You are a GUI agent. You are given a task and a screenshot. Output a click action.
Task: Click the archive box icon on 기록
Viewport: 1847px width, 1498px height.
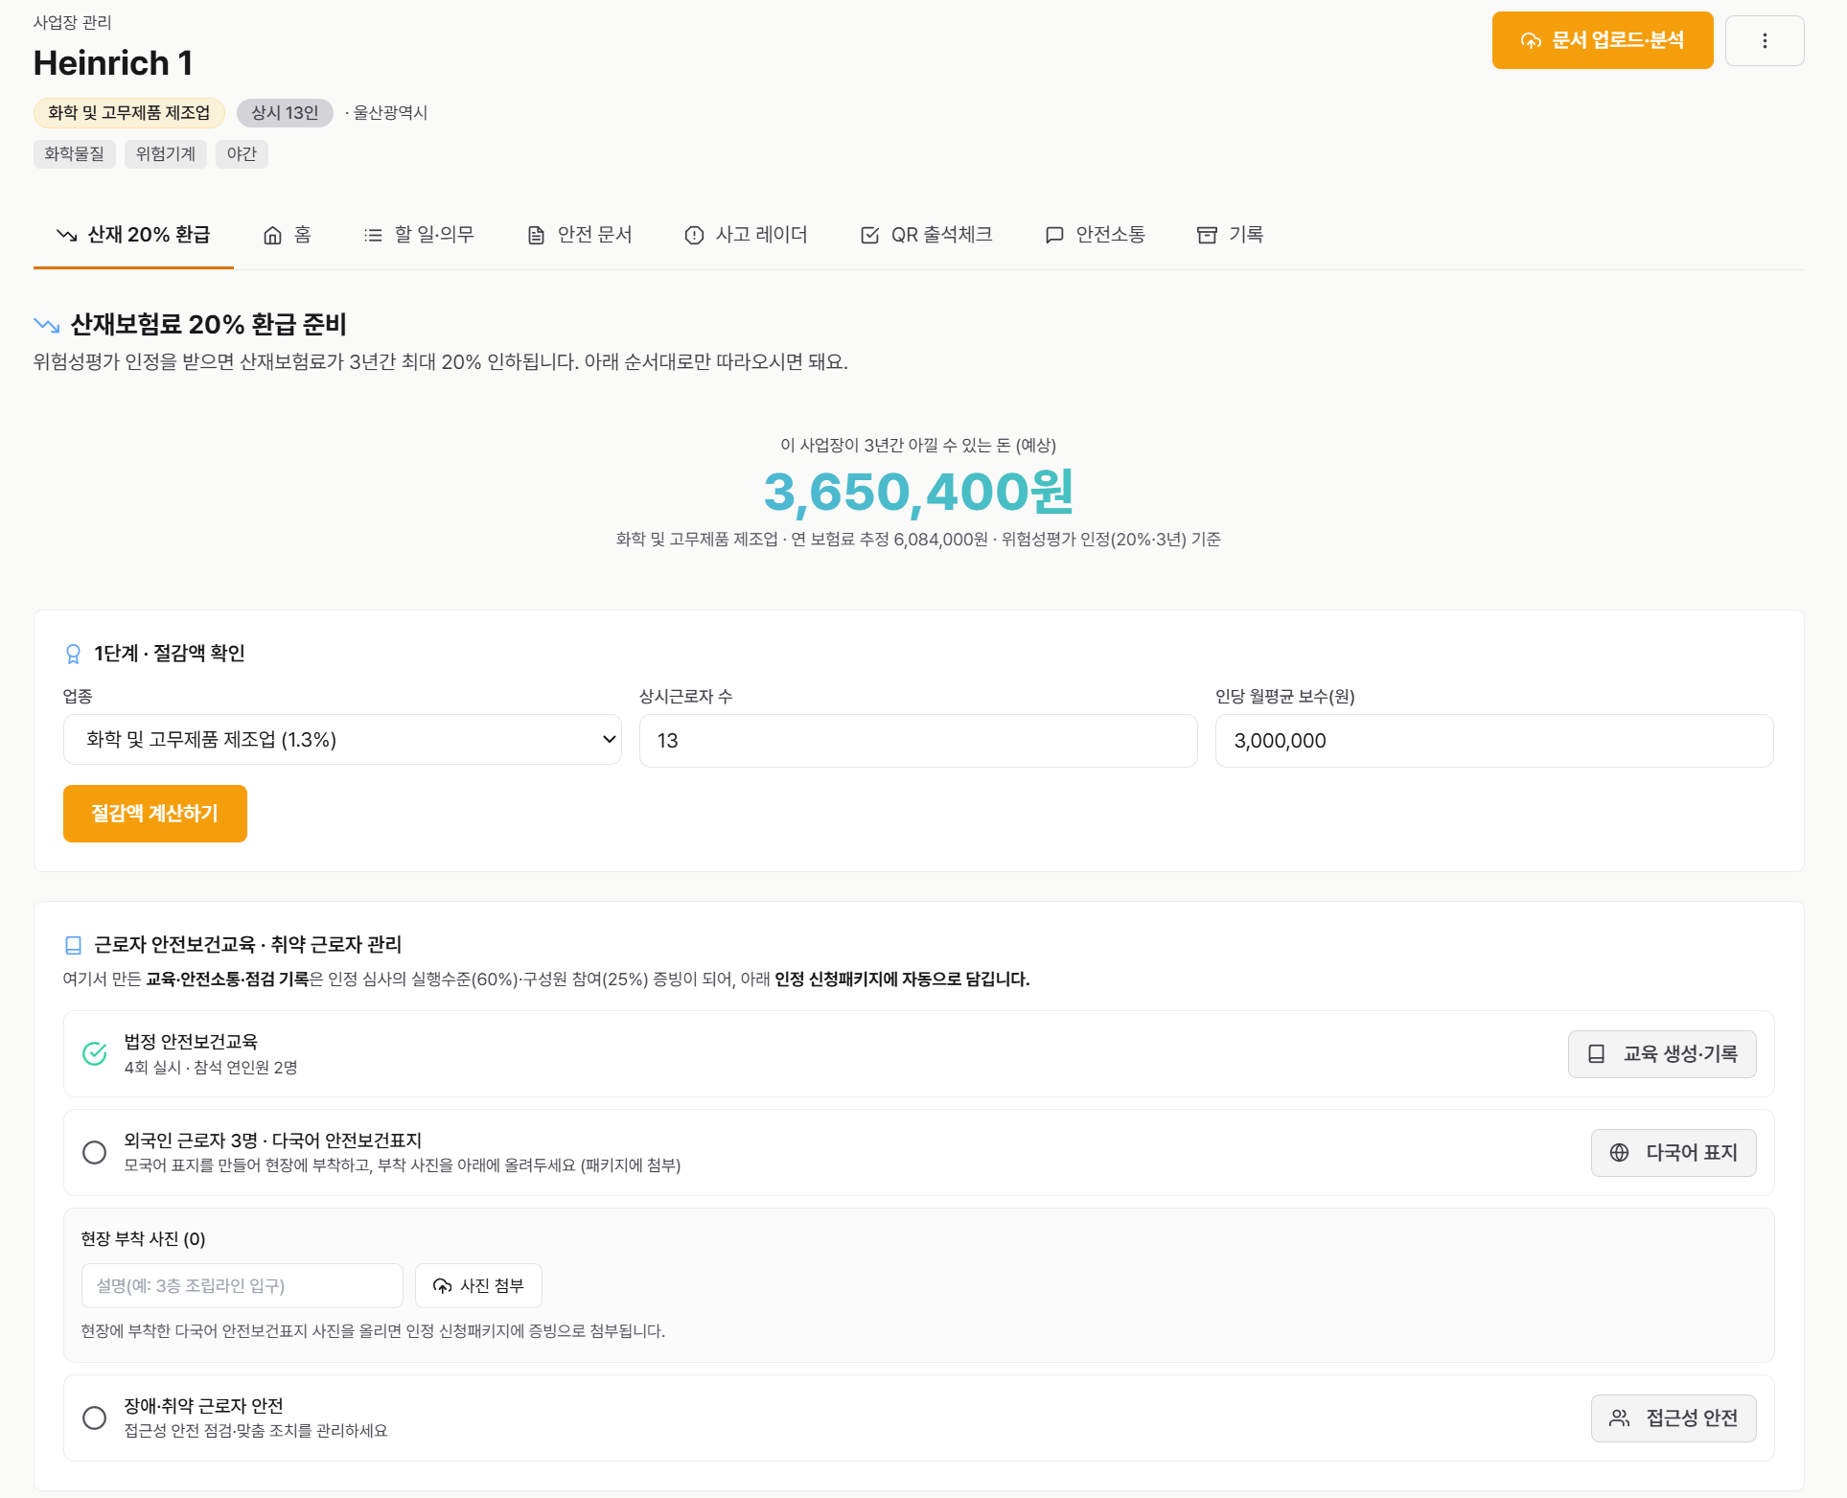tap(1207, 236)
